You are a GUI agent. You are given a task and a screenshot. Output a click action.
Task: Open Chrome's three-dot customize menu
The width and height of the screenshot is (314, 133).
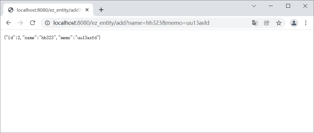click(x=306, y=23)
